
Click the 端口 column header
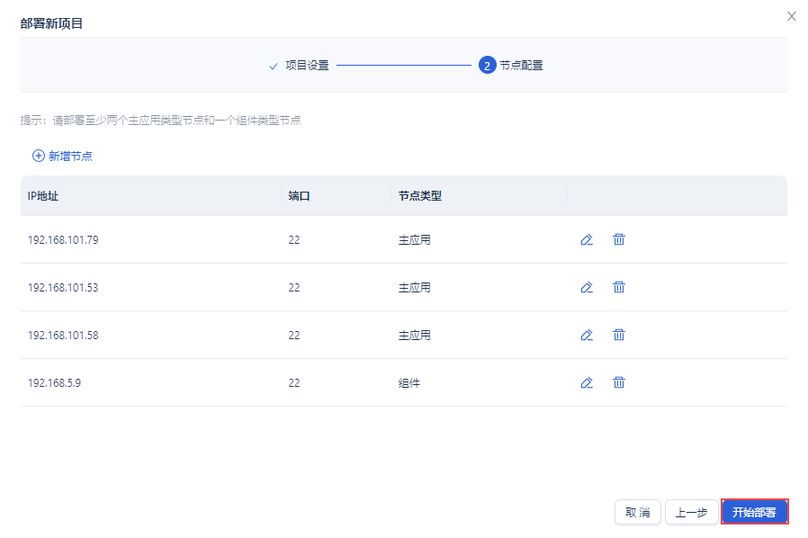[299, 196]
